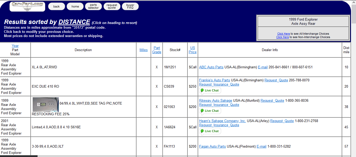This screenshot has height=157, width=356.
Task: Sort results by US Price
Action: [x=193, y=50]
